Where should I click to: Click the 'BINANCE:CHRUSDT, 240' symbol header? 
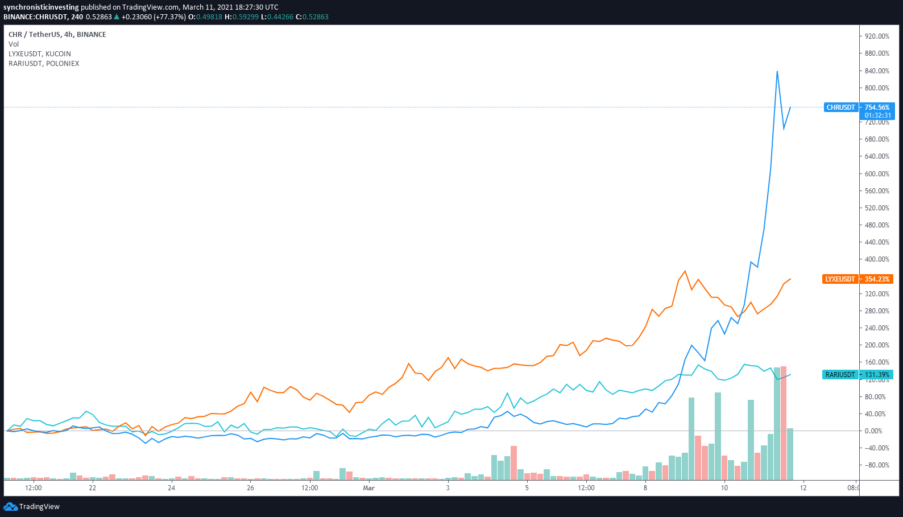tap(43, 17)
